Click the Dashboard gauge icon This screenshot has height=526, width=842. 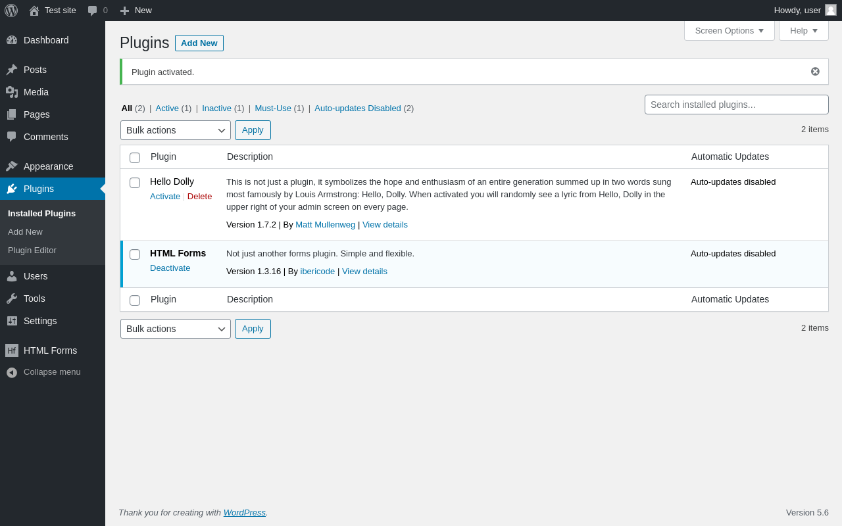click(x=12, y=40)
